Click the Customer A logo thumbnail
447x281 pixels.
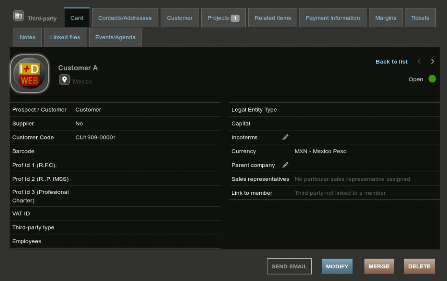(x=30, y=74)
